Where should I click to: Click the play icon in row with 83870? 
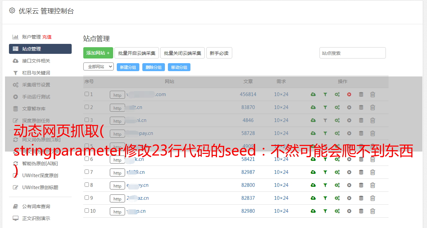(349, 107)
